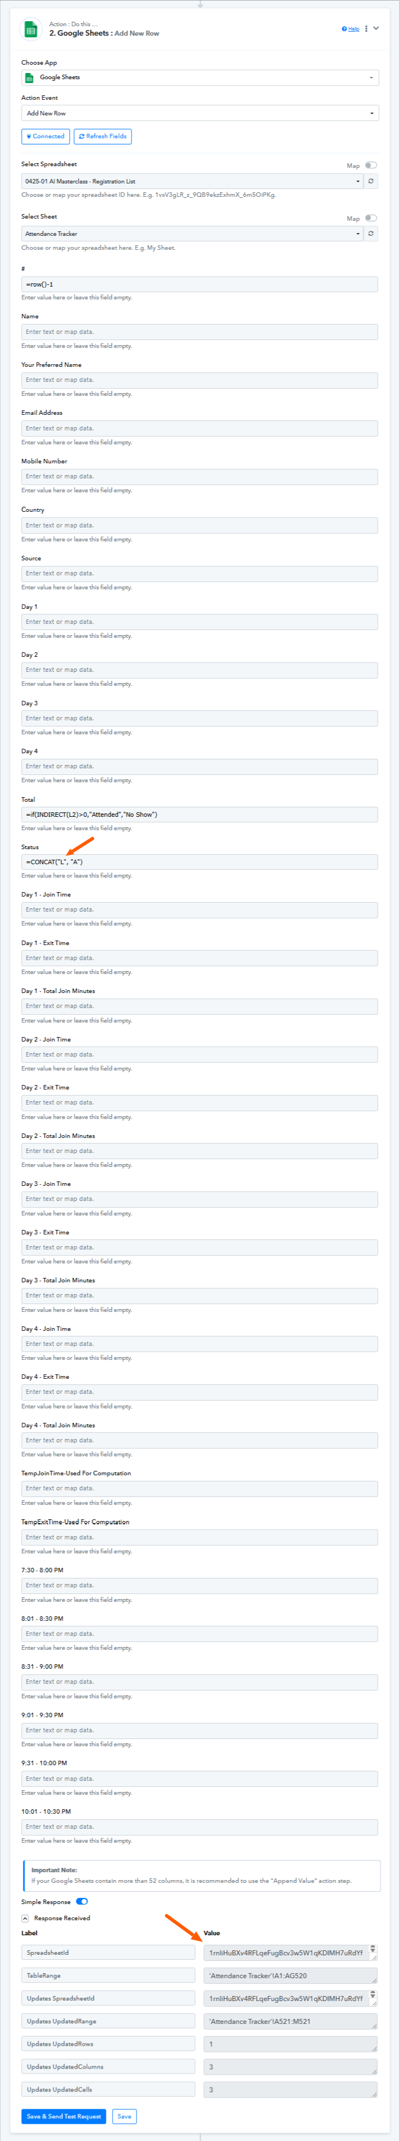Open the Choose App dropdown
This screenshot has height=2141, width=399.
click(x=199, y=77)
